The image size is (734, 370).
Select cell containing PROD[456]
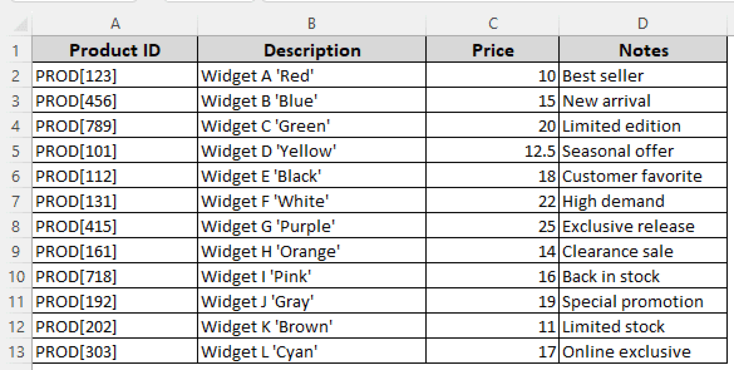click(115, 101)
